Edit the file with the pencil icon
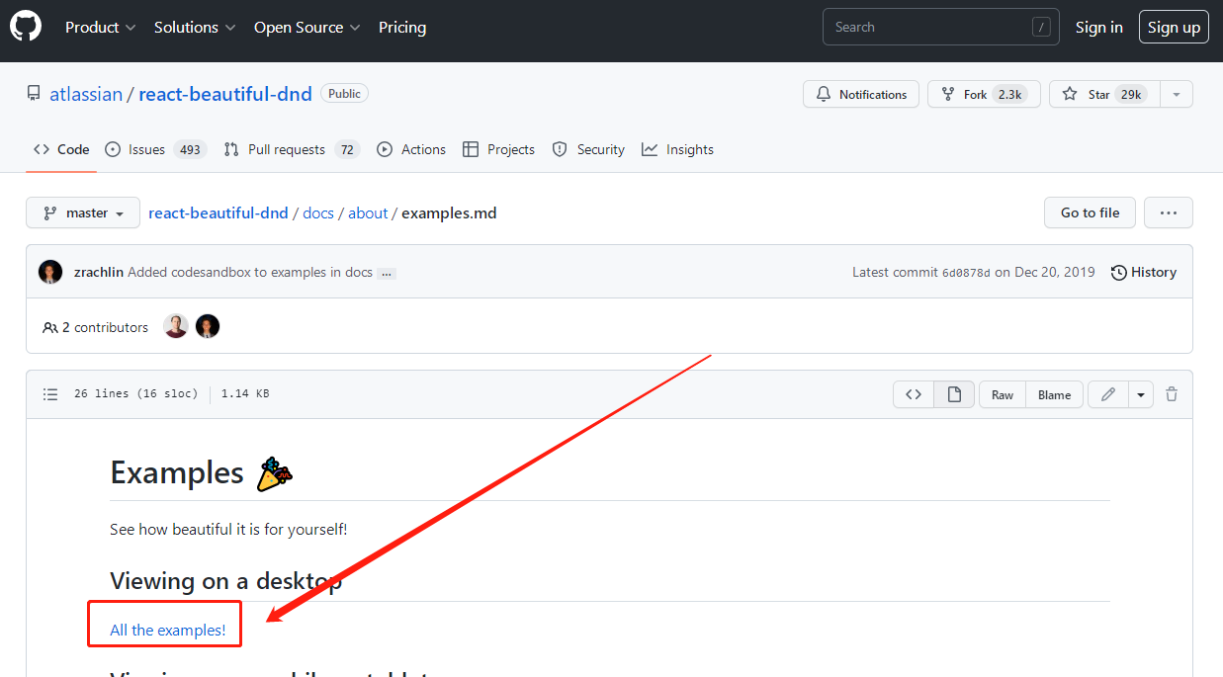This screenshot has width=1223, height=677. pos(1108,394)
